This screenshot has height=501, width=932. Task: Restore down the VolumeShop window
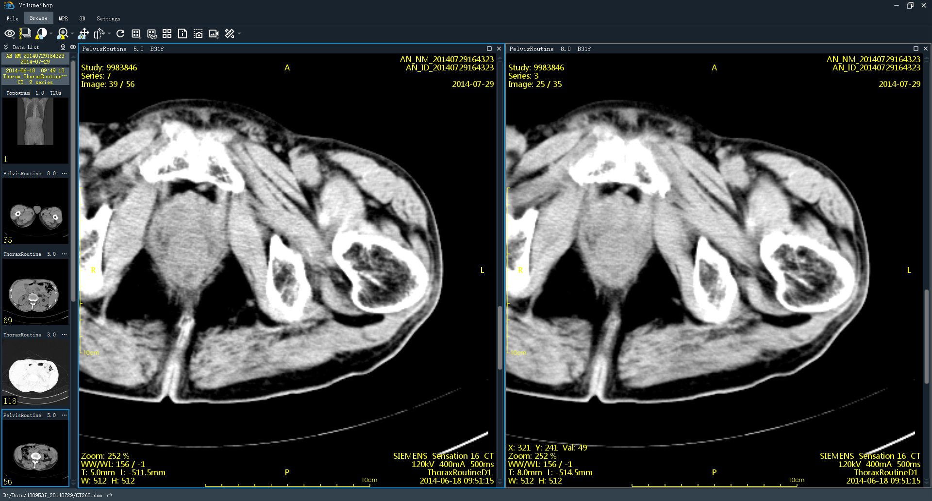point(910,5)
